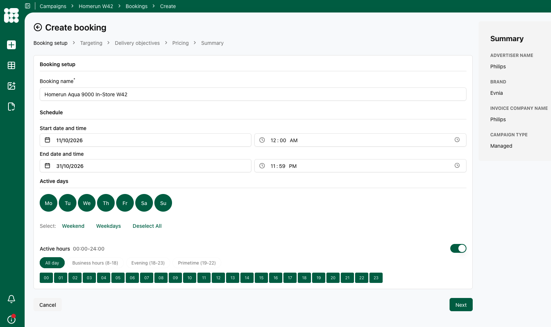
Task: Cancel the booking creation
Action: pos(48,305)
